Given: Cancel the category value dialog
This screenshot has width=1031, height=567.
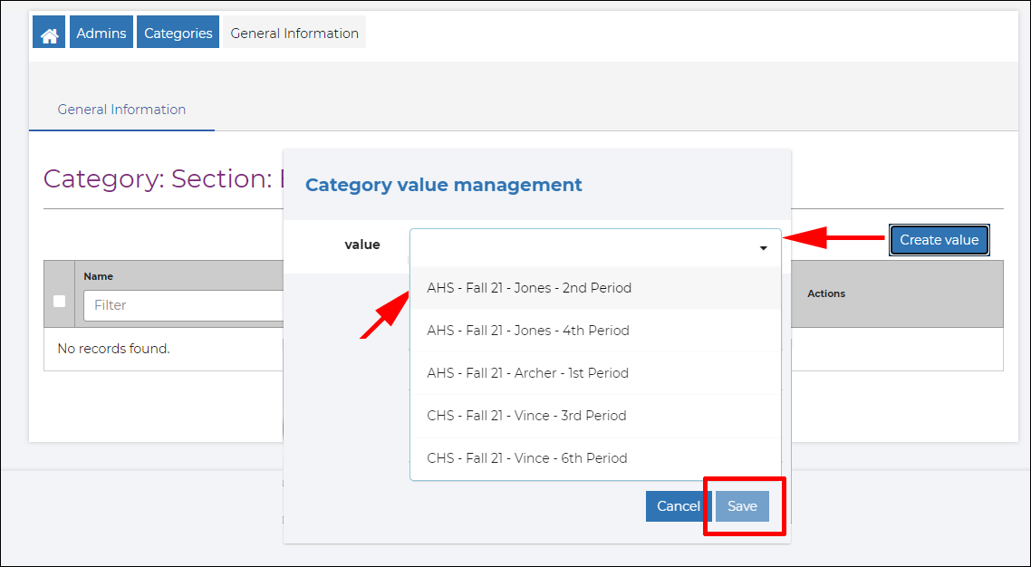Looking at the screenshot, I should pos(679,506).
